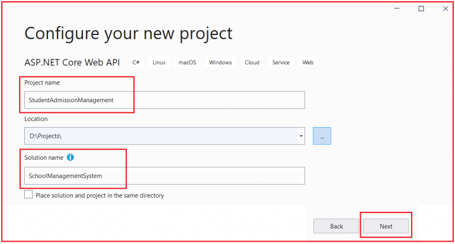Click the browse location ellipsis button
The image size is (455, 244).
pos(322,136)
